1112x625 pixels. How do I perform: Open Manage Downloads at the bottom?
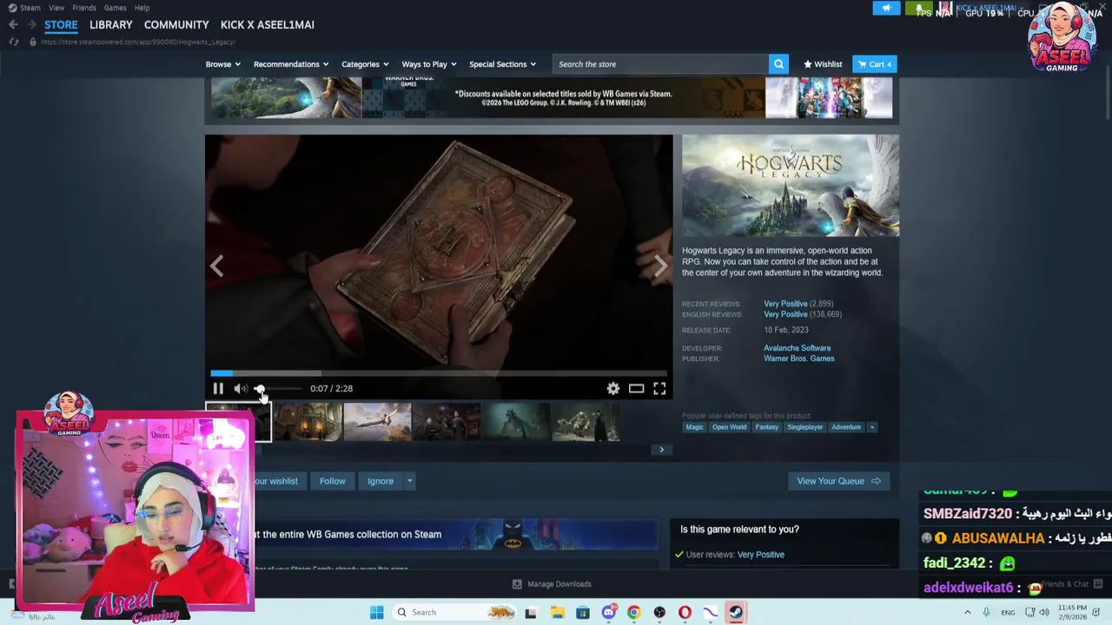(x=552, y=584)
